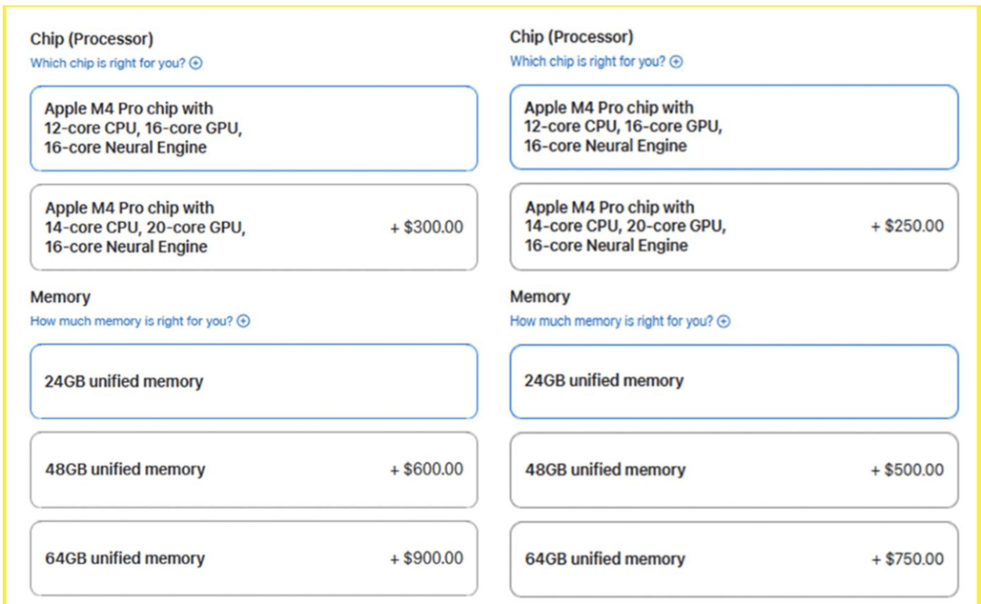Select the 14-core CPU chip priced + $300.00
The width and height of the screenshot is (981, 604).
[x=253, y=228]
